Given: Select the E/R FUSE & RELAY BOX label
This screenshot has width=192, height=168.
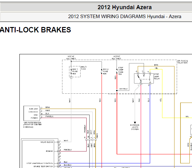Looking at the screenshot, I should point(182,62).
